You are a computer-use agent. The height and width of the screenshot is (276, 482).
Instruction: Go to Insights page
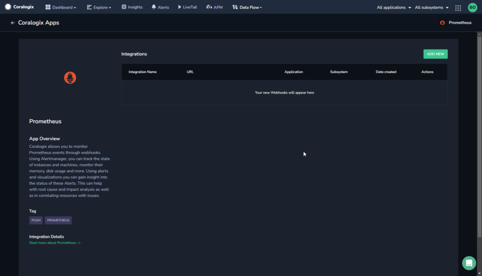pyautogui.click(x=132, y=7)
